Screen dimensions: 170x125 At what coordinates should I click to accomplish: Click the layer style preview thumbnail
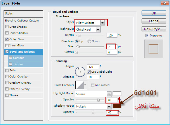[154, 49]
